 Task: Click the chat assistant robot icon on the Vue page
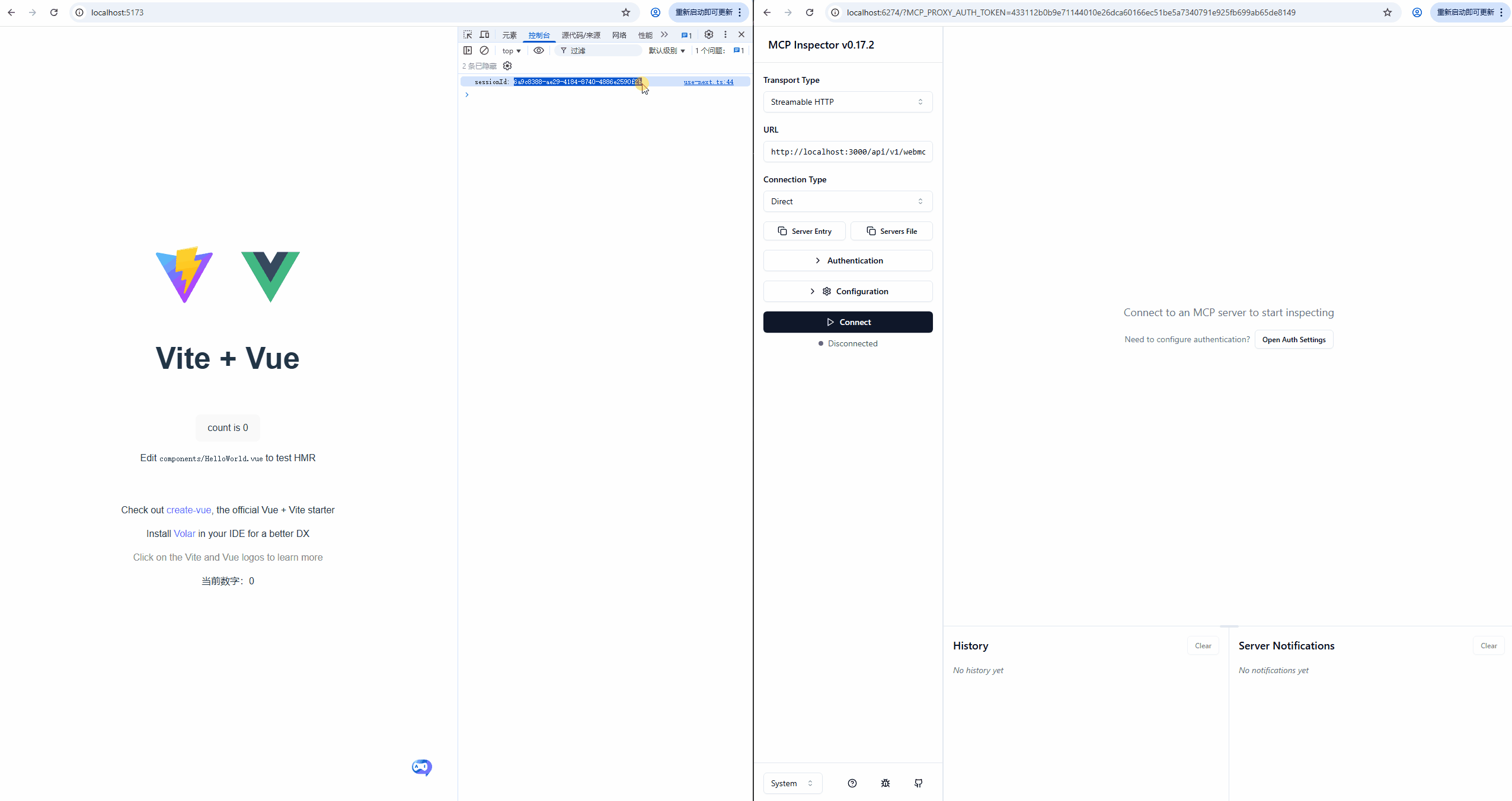coord(421,767)
